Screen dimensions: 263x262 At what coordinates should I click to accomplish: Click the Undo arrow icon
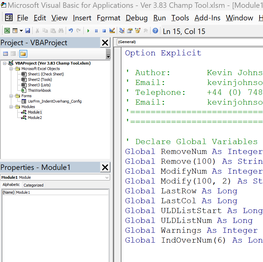pyautogui.click(x=71, y=31)
